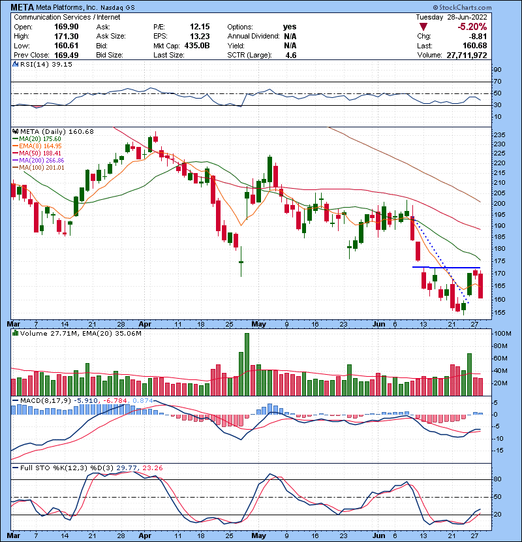The image size is (522, 542).
Task: Select the Chg value -8.81
Action: click(478, 37)
